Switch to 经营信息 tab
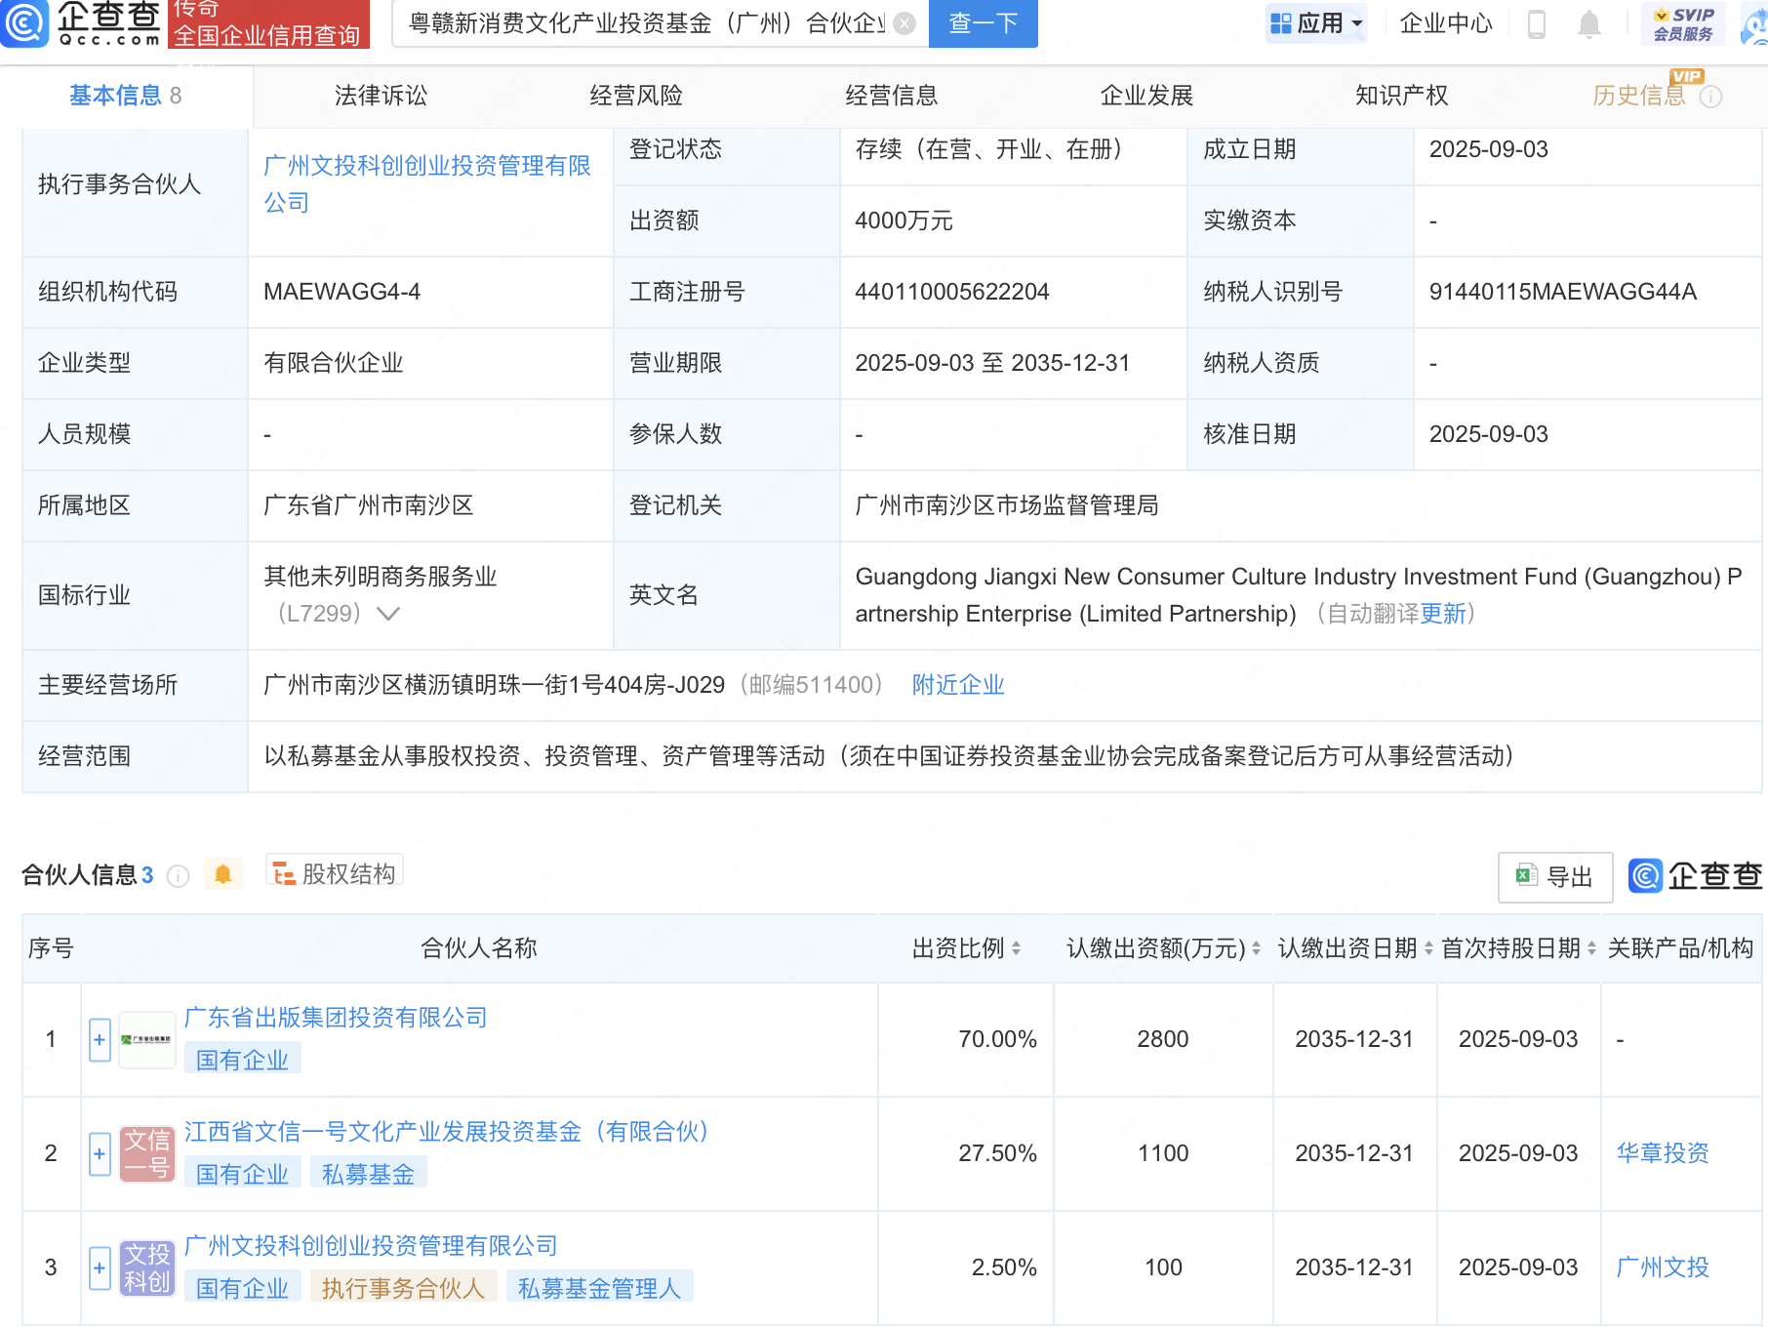Image resolution: width=1768 pixels, height=1327 pixels. click(x=892, y=96)
